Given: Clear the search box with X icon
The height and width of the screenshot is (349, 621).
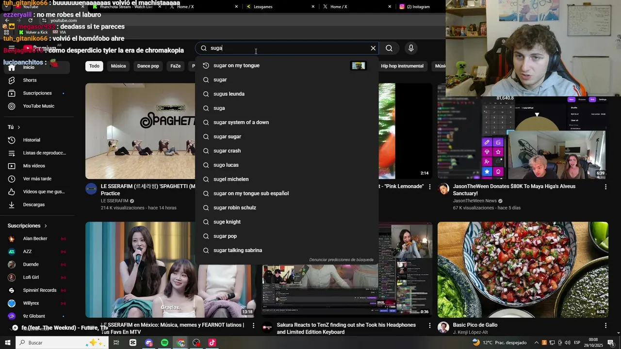Looking at the screenshot, I should 373,48.
